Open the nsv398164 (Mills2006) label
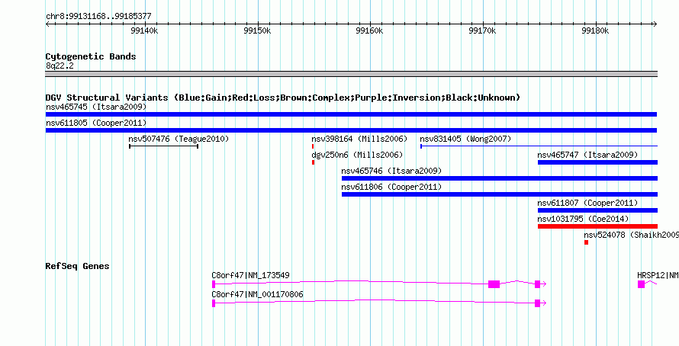679x346 pixels. click(359, 139)
